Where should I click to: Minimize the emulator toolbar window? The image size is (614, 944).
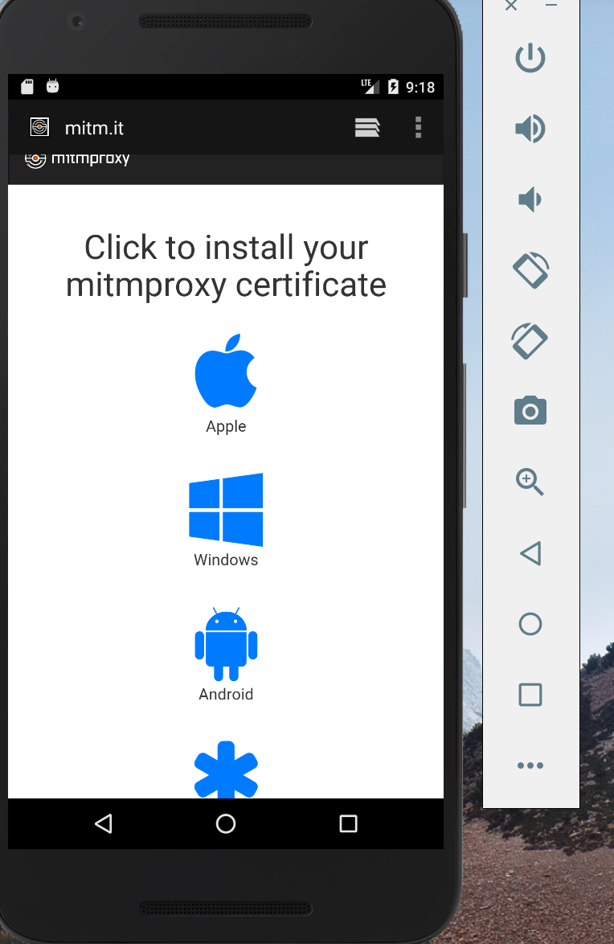[551, 6]
